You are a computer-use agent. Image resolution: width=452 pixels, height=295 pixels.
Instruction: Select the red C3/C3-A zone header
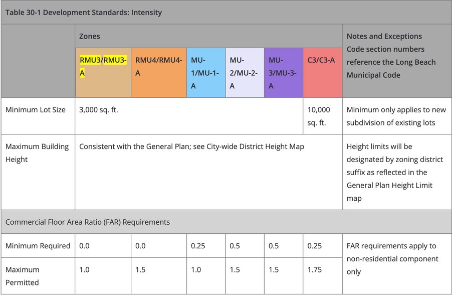click(x=321, y=60)
